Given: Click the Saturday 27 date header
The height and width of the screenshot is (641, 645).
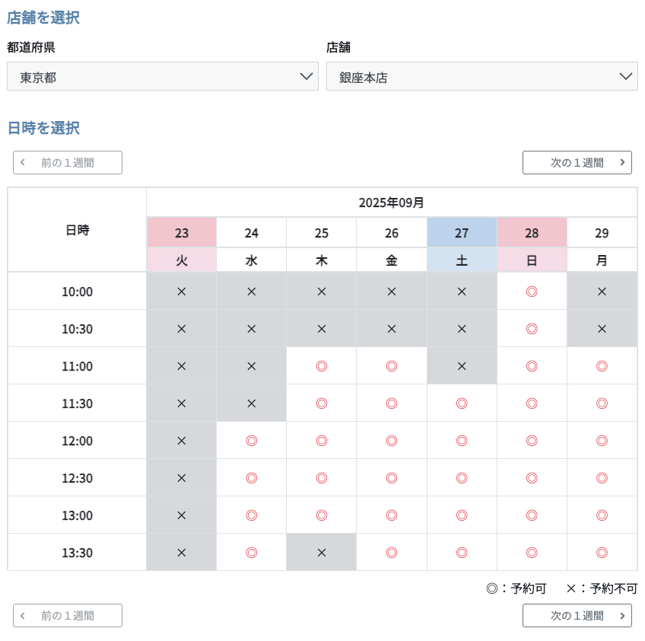Looking at the screenshot, I should (x=462, y=233).
